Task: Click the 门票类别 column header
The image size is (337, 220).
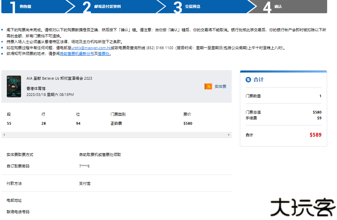Action: click(118, 114)
